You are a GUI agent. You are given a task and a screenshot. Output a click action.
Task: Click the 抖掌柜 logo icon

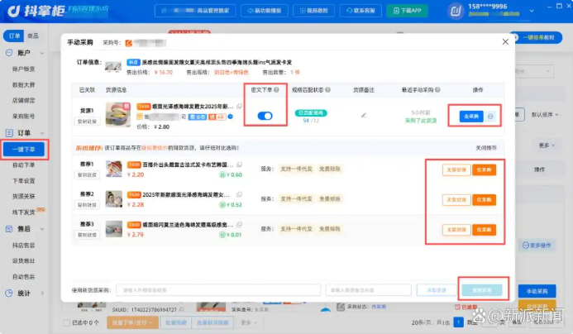click(x=14, y=11)
